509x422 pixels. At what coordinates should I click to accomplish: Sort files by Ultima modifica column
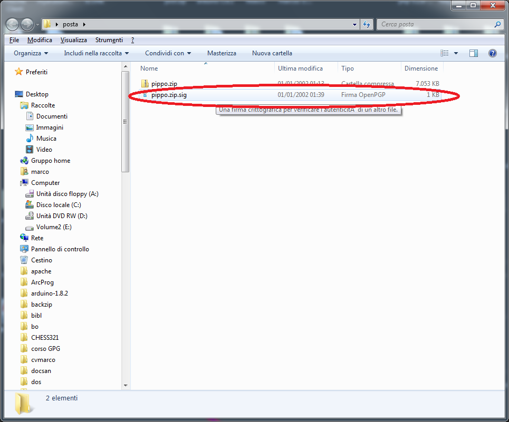click(x=300, y=68)
